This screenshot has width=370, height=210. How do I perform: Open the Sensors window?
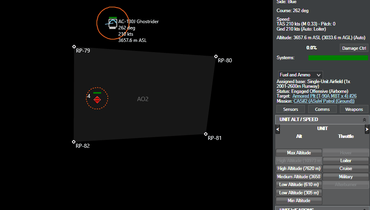(290, 109)
